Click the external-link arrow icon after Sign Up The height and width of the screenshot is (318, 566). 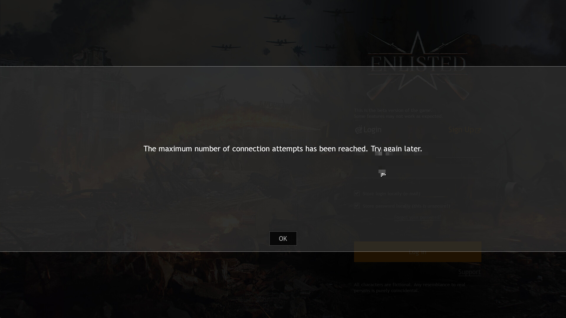point(478,130)
